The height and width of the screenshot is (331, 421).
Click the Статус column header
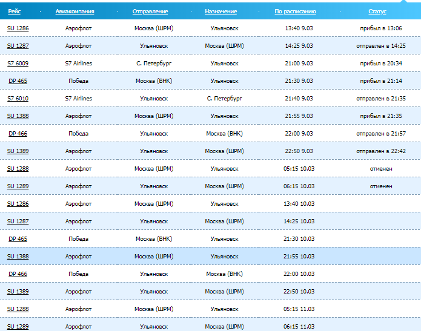tap(377, 11)
